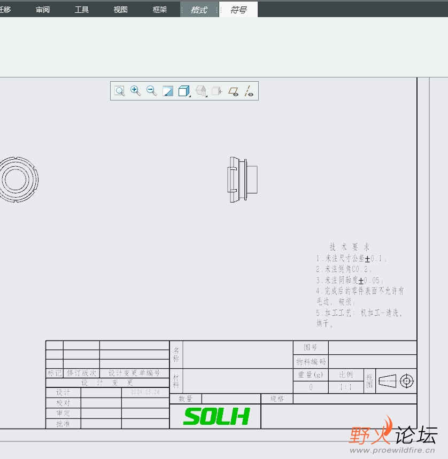Click the Refit zoom-to-fit magnifier icon
Screen dimensions: 448x459
[x=120, y=91]
